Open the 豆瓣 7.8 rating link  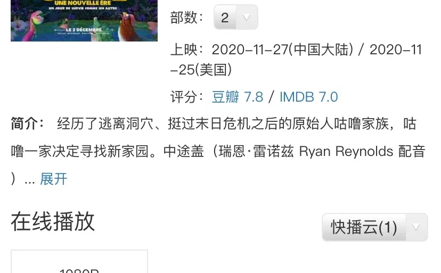pos(238,97)
